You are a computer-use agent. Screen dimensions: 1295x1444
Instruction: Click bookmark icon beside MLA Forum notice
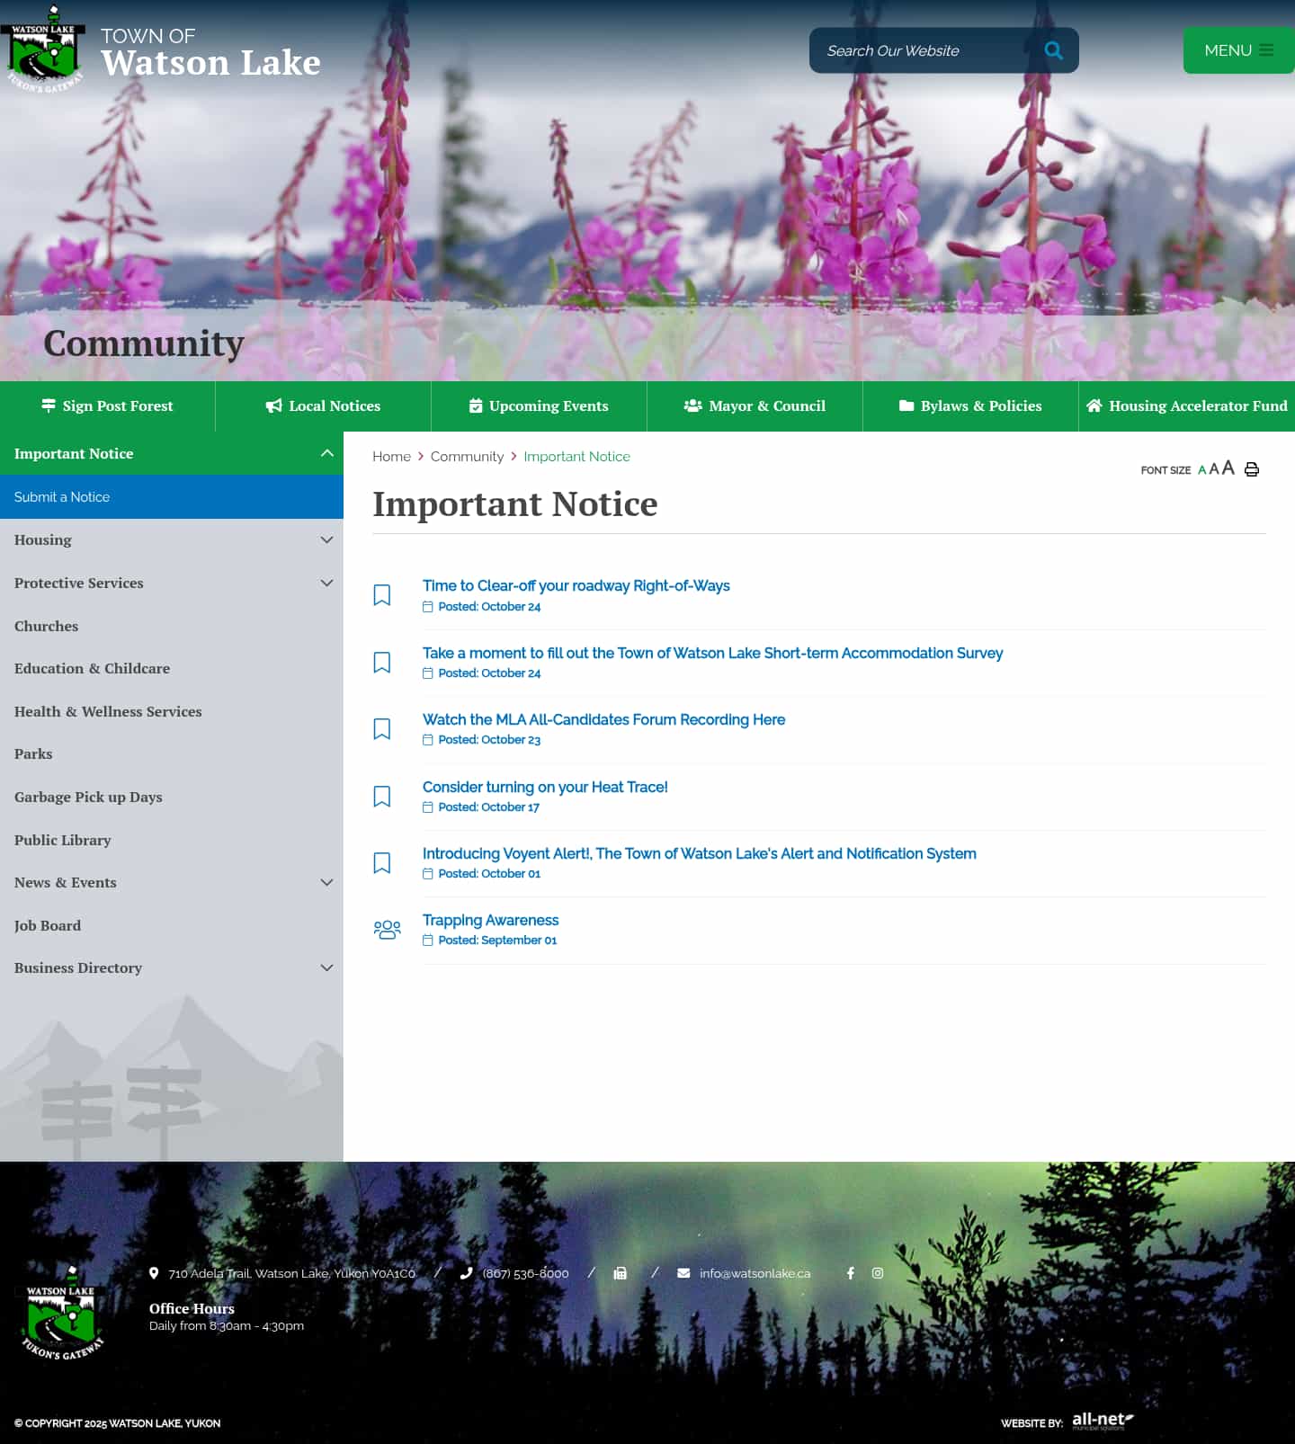381,729
